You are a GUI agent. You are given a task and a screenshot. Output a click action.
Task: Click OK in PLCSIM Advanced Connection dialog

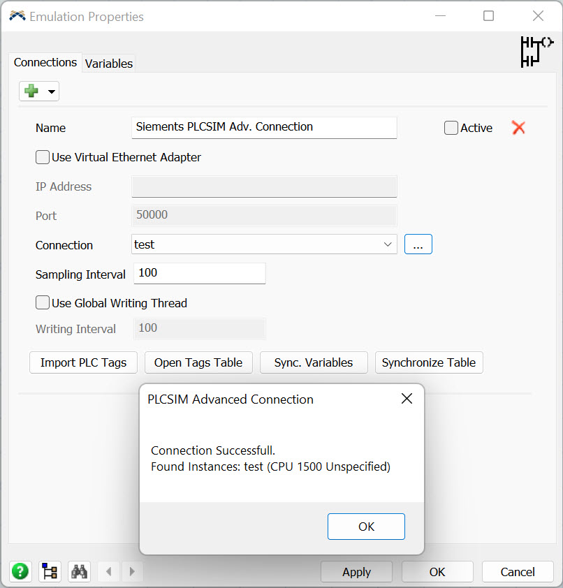pos(366,527)
